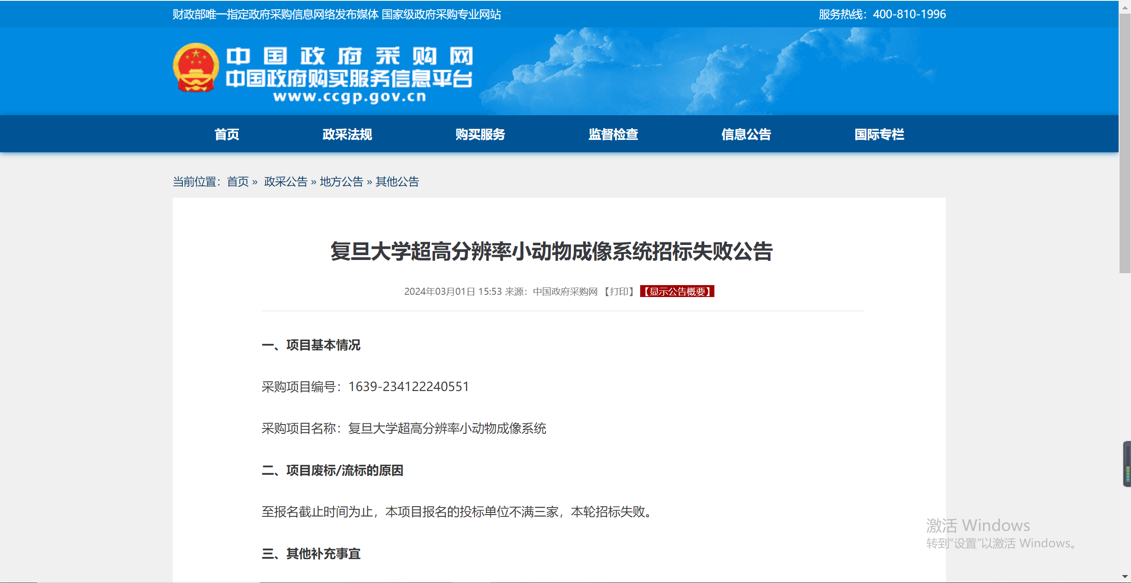Click the 中国政府采购网 banner title
Screen dimensions: 1131x583
point(349,56)
